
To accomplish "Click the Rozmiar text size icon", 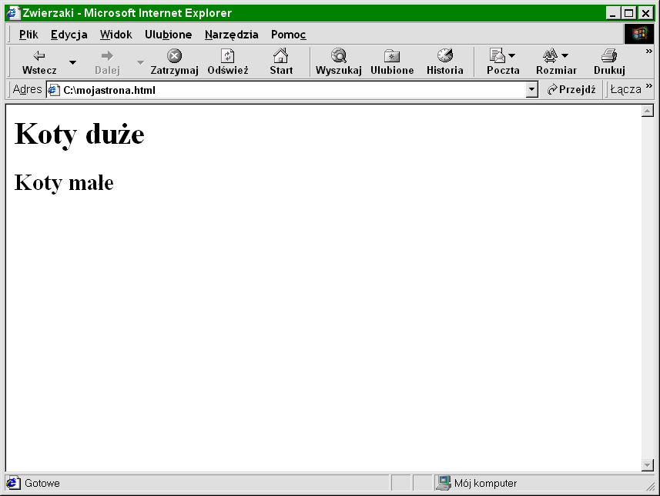I will (x=550, y=55).
